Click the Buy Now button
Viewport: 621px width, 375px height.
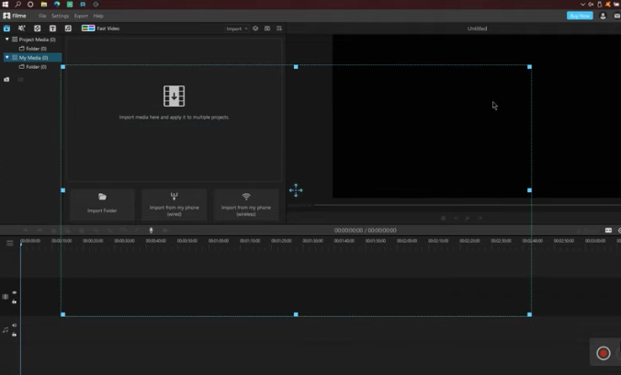tap(580, 16)
